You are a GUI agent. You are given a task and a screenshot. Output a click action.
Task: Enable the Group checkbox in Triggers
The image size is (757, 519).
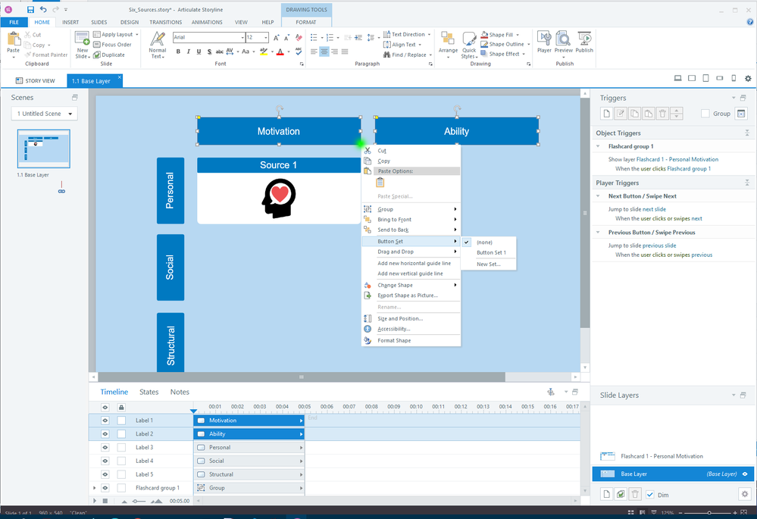pos(705,114)
